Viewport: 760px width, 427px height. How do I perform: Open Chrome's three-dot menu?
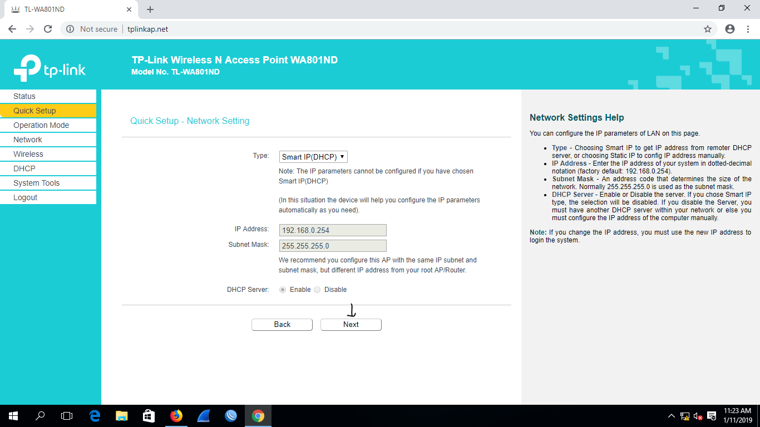click(748, 29)
